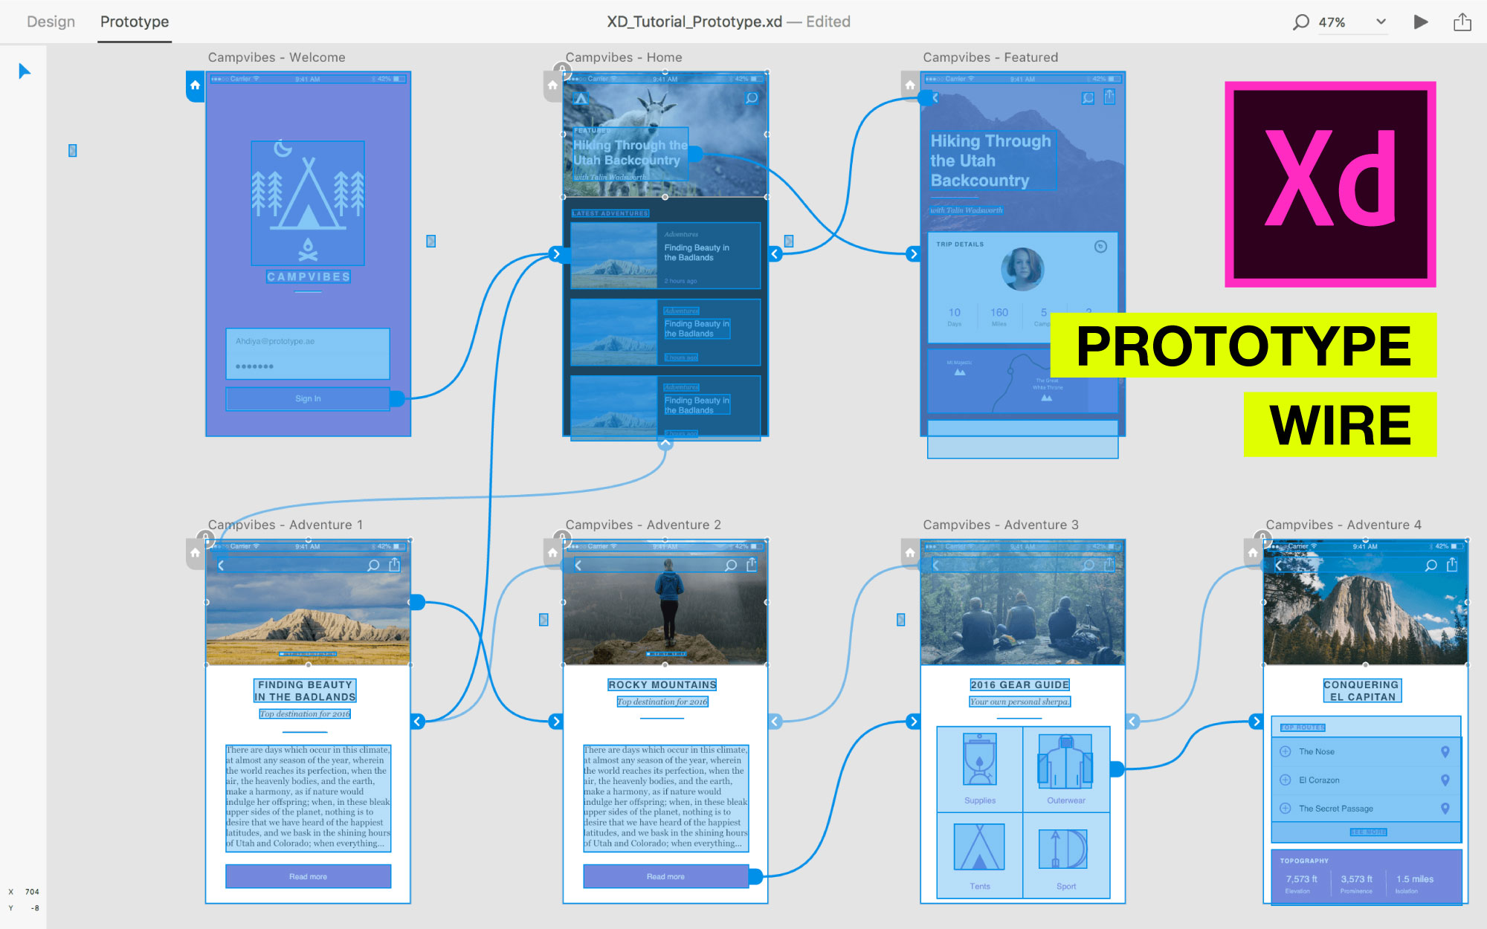
Task: Select the Campvibes - Adventure 4 title
Action: pyautogui.click(x=1344, y=525)
